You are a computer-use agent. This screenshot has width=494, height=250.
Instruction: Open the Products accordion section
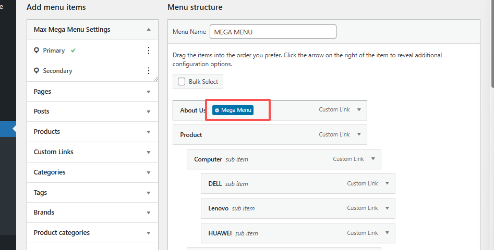click(x=149, y=132)
